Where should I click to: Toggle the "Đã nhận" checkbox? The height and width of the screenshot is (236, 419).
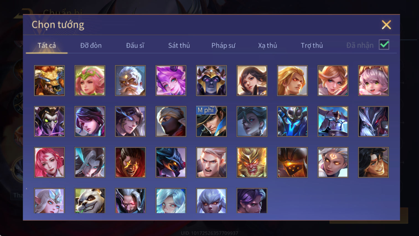pyautogui.click(x=384, y=45)
